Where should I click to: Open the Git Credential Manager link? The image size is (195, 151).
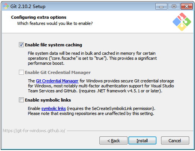point(57,81)
